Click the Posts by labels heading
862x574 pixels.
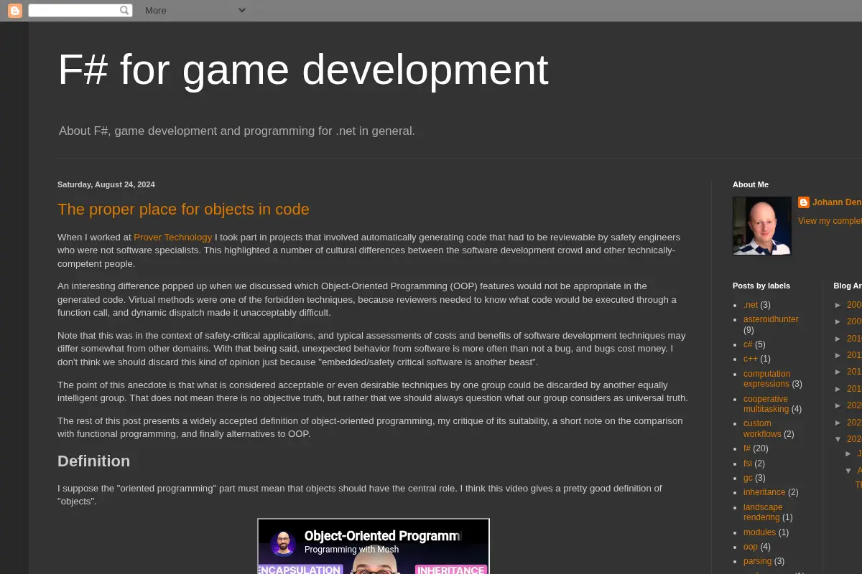click(761, 286)
